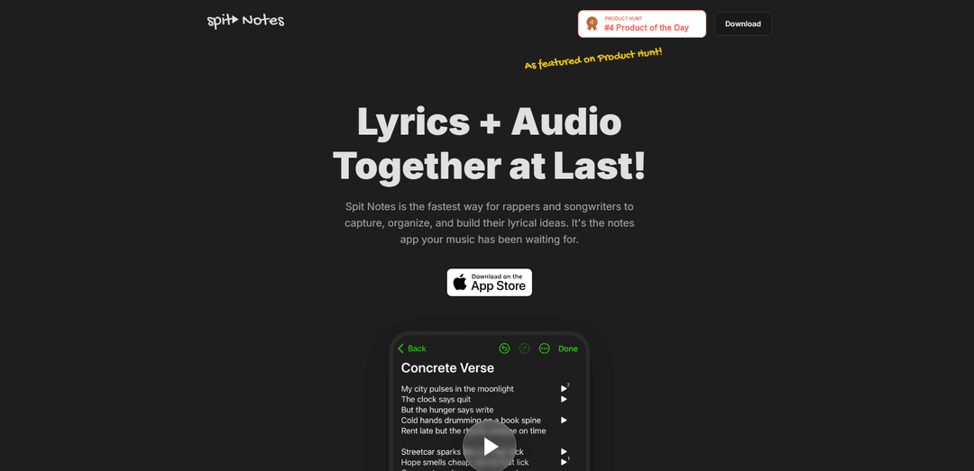This screenshot has width=974, height=471.
Task: Play audio for "Cold hands drumming" line
Action: tap(564, 420)
